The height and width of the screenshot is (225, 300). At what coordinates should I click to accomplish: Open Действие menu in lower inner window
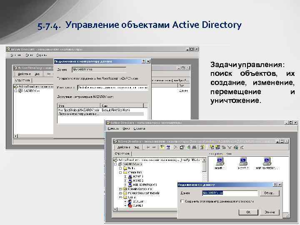(x=124, y=147)
